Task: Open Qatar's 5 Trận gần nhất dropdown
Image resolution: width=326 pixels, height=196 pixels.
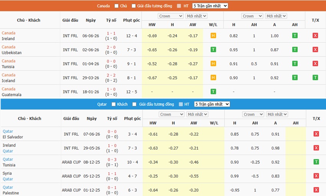Action: pyautogui.click(x=212, y=104)
